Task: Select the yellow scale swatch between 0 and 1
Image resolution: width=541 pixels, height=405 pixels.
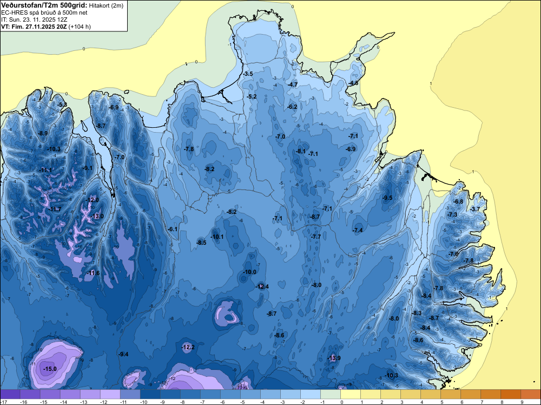Action: click(351, 394)
